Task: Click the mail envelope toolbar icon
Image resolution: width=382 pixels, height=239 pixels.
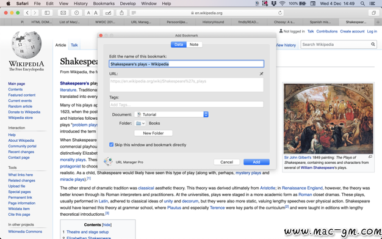Action: [63, 13]
